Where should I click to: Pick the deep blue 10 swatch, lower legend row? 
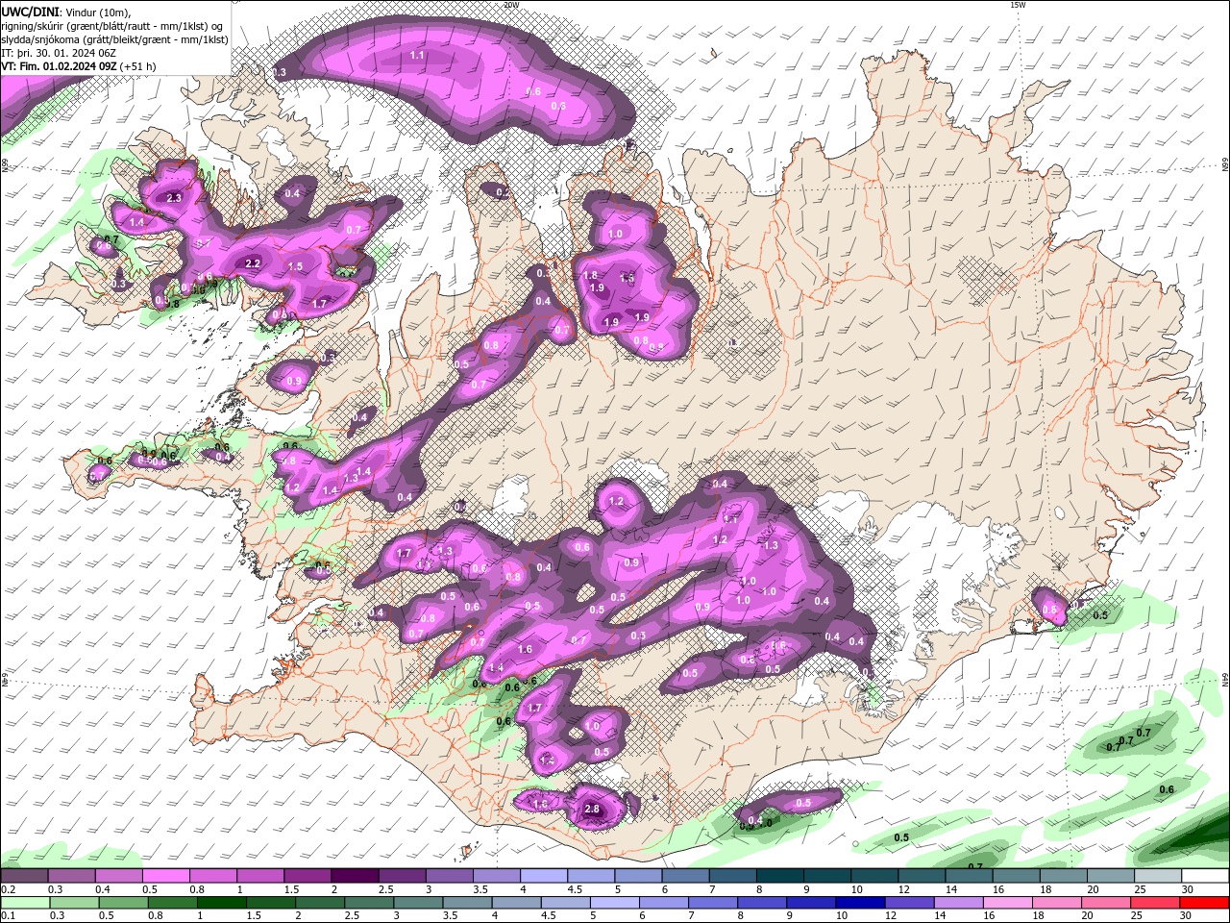860,903
